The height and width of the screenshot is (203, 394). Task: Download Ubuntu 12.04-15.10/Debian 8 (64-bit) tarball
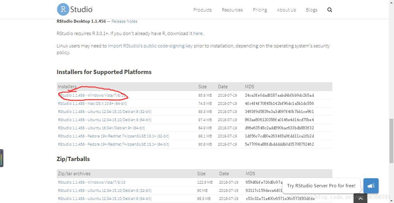click(105, 198)
